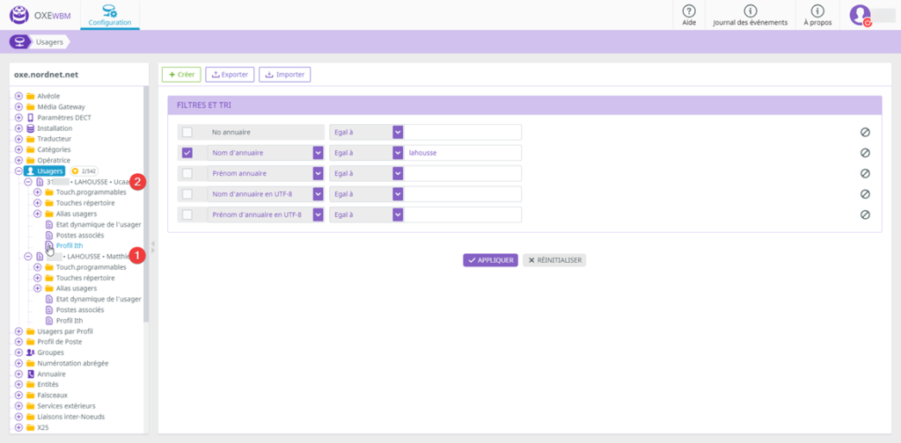Viewport: 901px width, 443px height.
Task: Open the user account avatar icon
Action: [860, 15]
